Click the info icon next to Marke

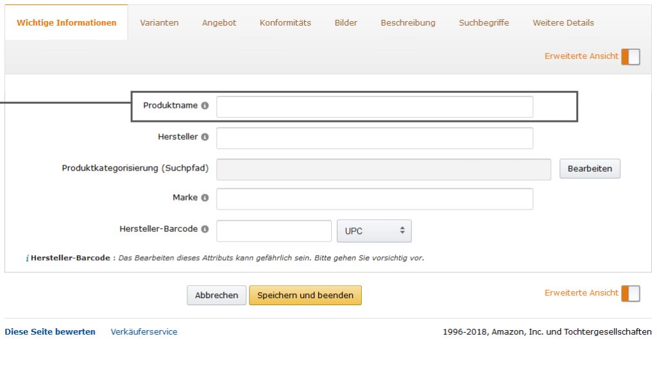coord(205,198)
